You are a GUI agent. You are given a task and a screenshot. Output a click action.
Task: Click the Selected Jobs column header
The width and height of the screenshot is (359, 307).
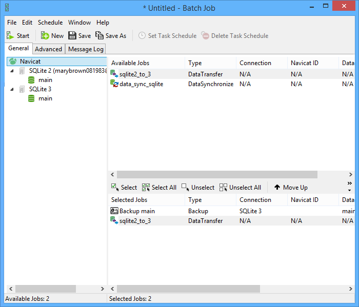click(x=147, y=200)
